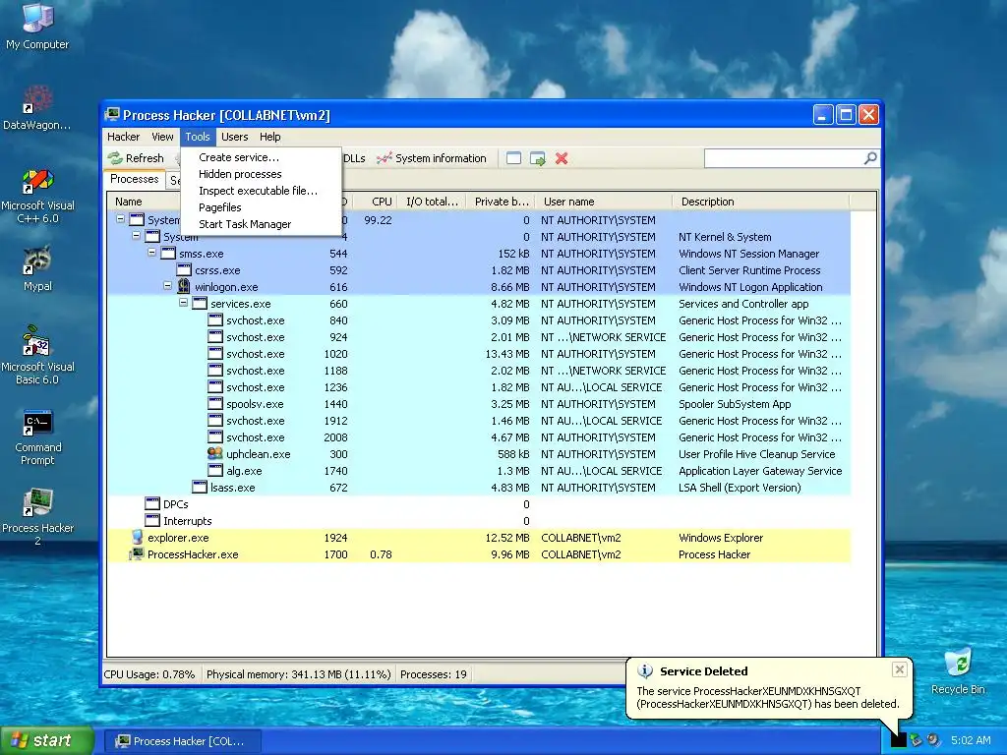Collapse the services.exe tree node
Image resolution: width=1007 pixels, height=755 pixels.
click(184, 303)
